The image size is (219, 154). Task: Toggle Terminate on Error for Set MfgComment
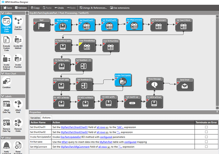206,147
